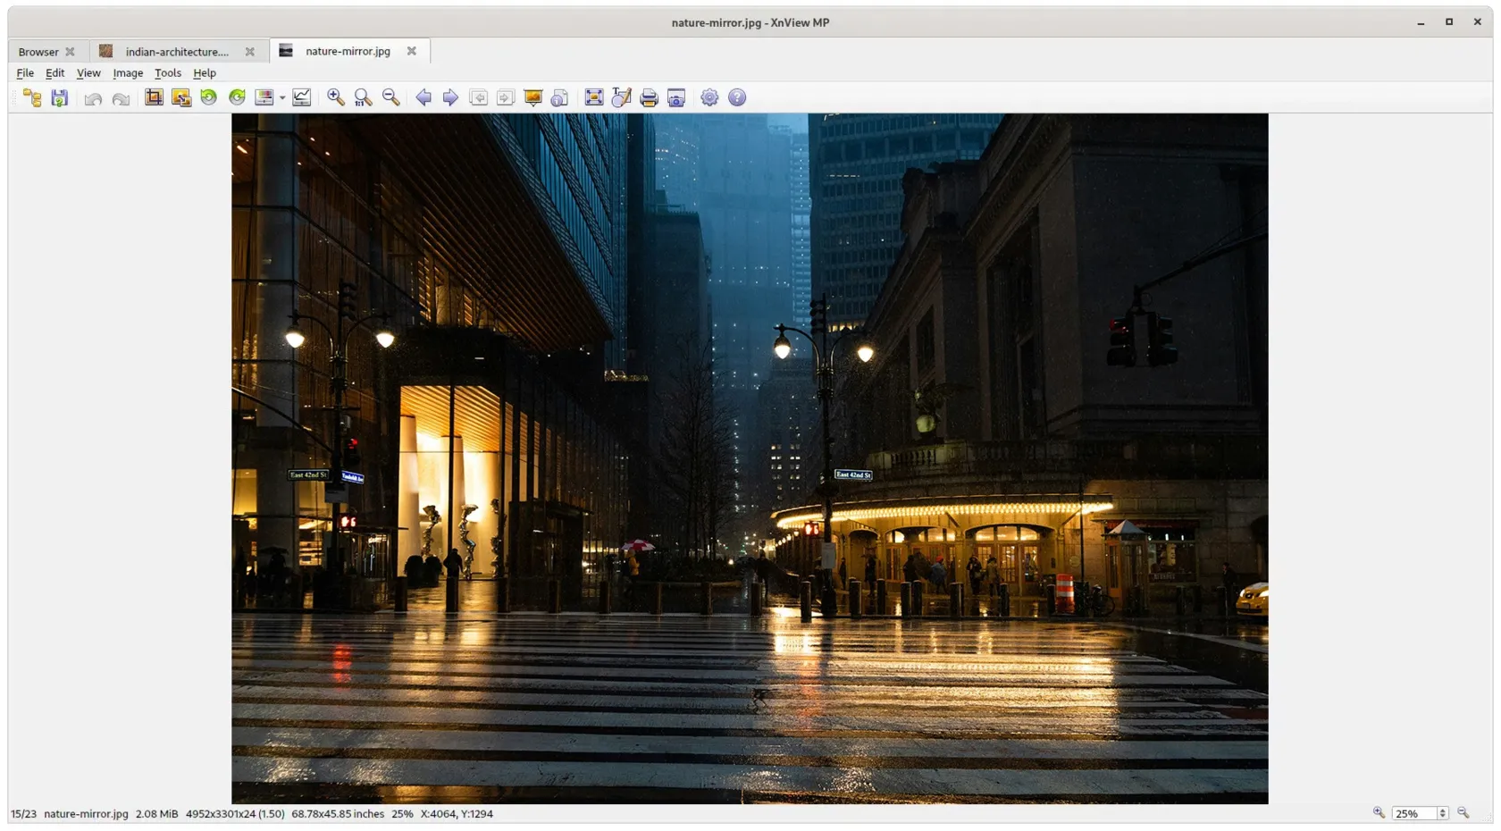
Task: Expand the adjust levels dropdown arrow
Action: click(282, 98)
